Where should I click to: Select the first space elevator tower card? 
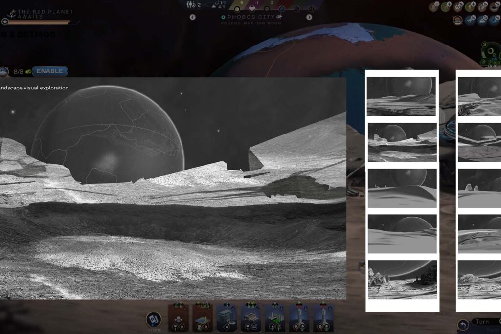click(299, 318)
